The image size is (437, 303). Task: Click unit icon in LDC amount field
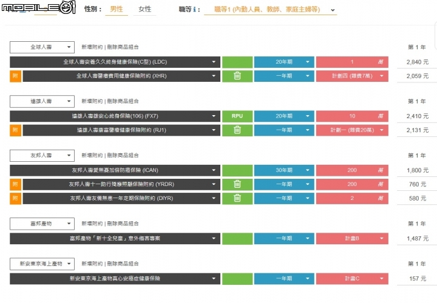pos(381,62)
